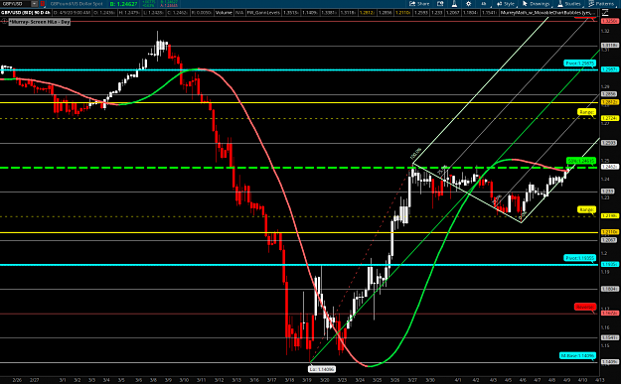The width and height of the screenshot is (621, 384).
Task: Click the cyan Pivot:1.29875 chart bubble
Action: coord(579,64)
